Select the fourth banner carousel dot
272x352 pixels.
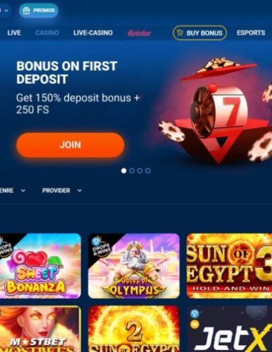coord(148,171)
